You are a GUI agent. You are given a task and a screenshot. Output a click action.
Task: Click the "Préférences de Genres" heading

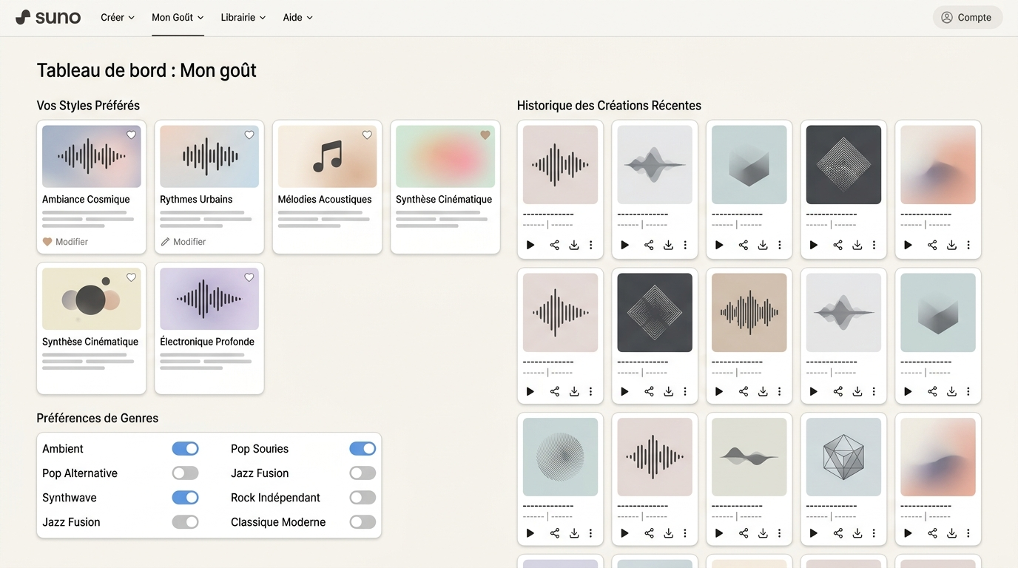pos(98,418)
